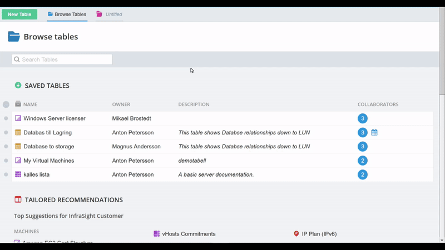
Task: Click the red Tailored Recommendations icon
Action: pyautogui.click(x=18, y=199)
